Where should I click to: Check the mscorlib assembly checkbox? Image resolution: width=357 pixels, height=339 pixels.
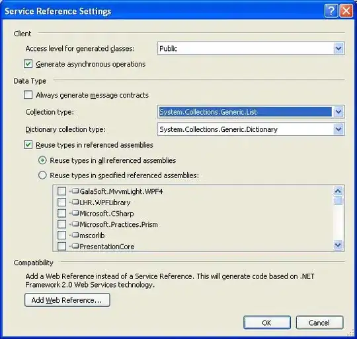click(61, 235)
